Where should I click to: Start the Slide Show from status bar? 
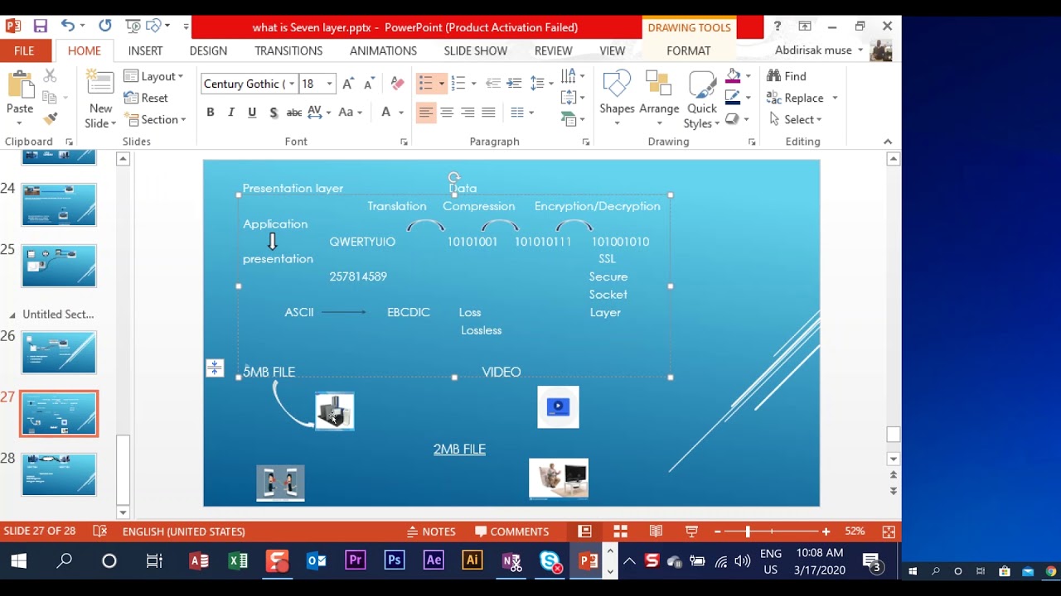pyautogui.click(x=691, y=531)
